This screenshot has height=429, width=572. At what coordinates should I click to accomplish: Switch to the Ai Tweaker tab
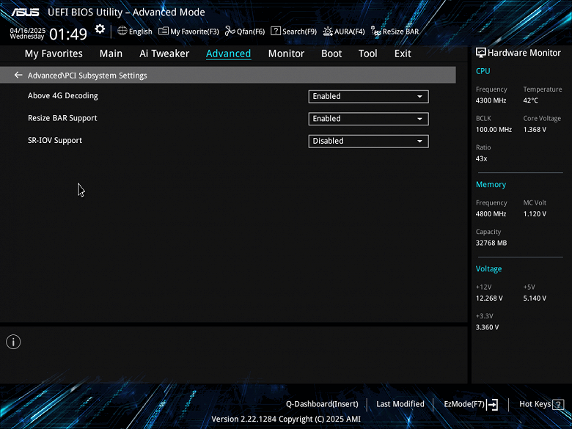(x=164, y=54)
